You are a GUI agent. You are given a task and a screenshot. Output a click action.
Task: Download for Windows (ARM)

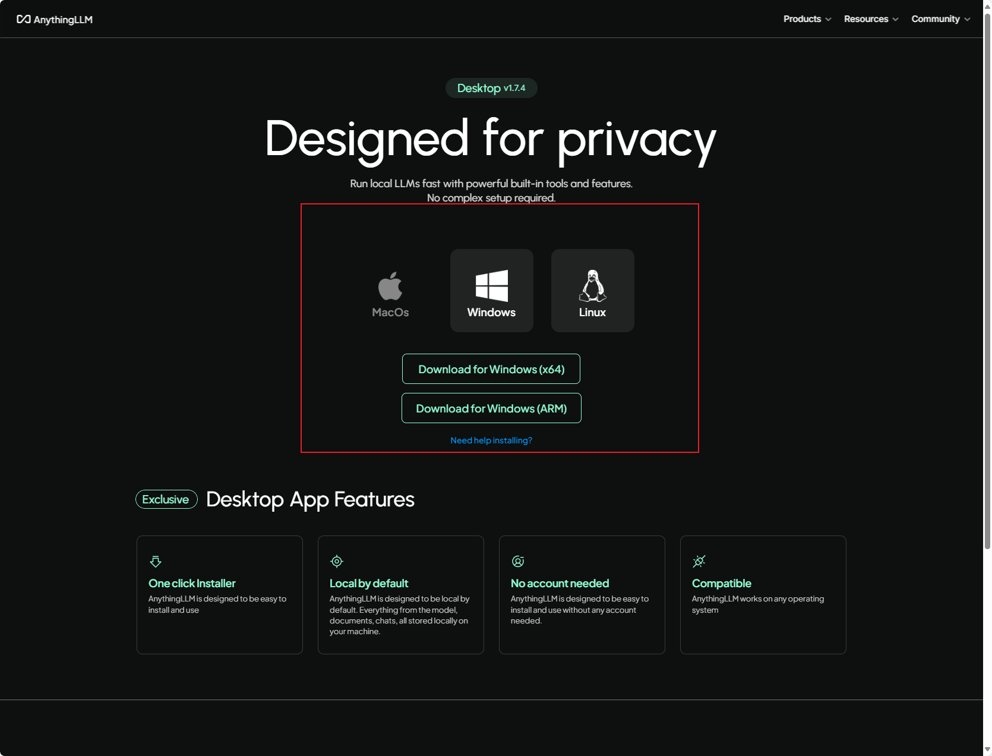point(491,408)
